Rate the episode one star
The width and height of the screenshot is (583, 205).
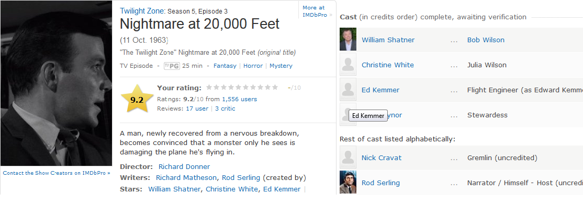click(x=209, y=88)
